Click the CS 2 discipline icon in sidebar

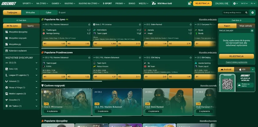7,63
